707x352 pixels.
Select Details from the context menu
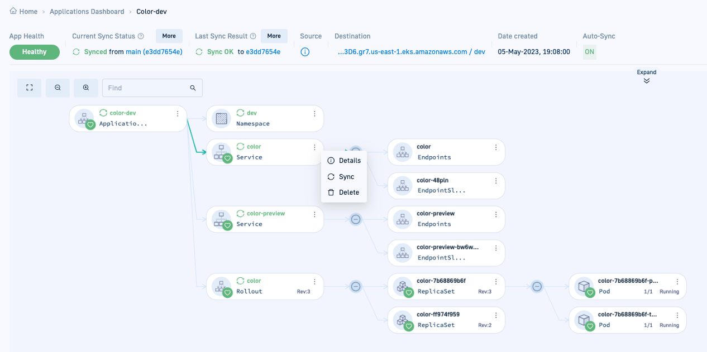350,161
